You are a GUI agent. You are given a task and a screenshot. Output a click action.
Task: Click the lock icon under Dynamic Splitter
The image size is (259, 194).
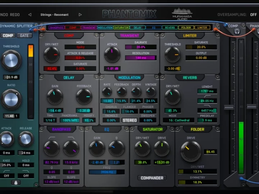(16, 183)
